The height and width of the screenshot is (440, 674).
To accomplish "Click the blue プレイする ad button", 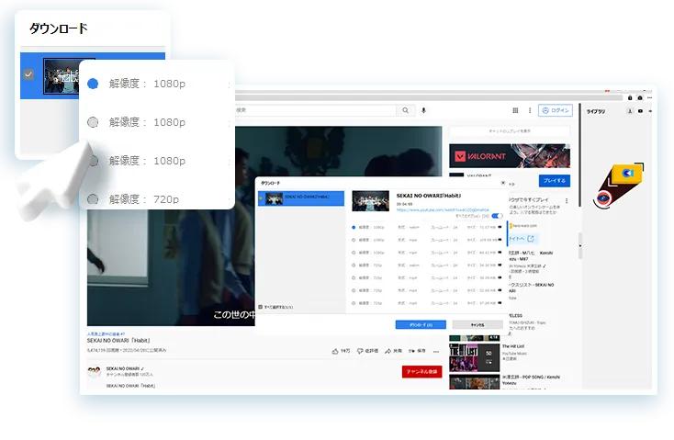I will (x=554, y=181).
